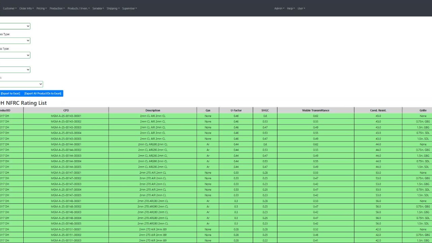
Task: Click the Cond. Resist. column header
Action: pos(378,110)
